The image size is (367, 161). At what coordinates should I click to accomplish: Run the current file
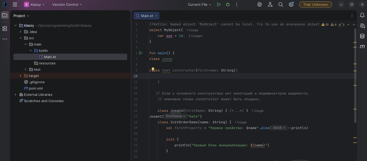(x=219, y=4)
